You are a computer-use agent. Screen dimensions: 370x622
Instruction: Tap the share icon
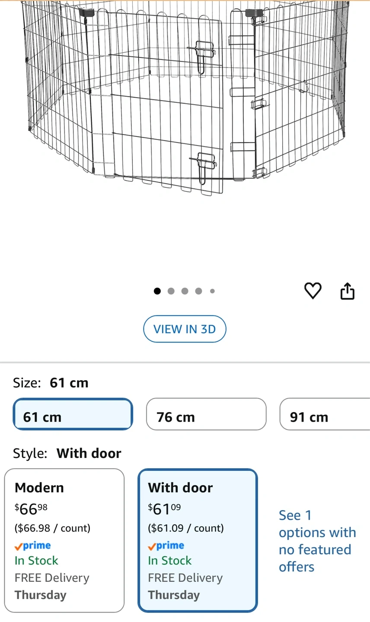click(348, 291)
